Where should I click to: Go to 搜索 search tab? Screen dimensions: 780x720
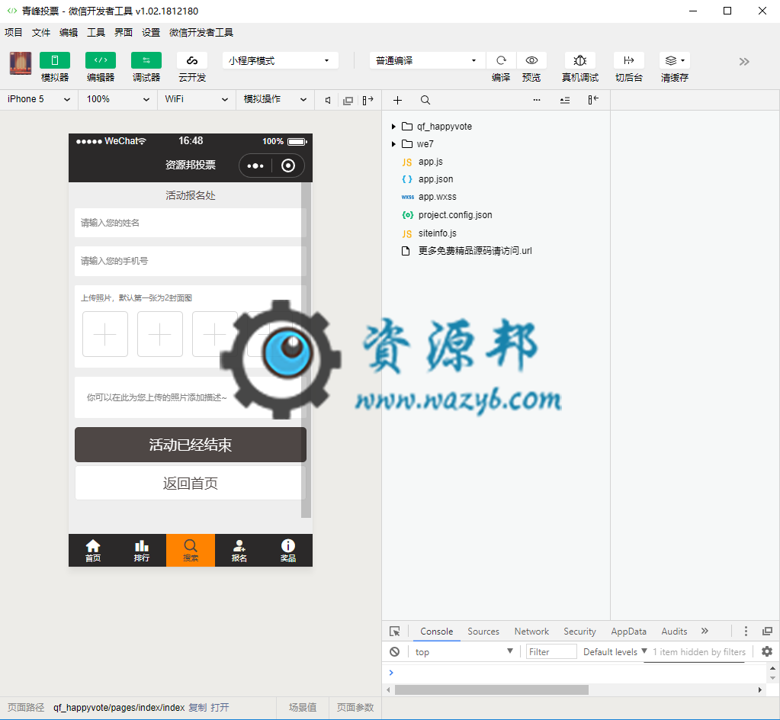191,551
